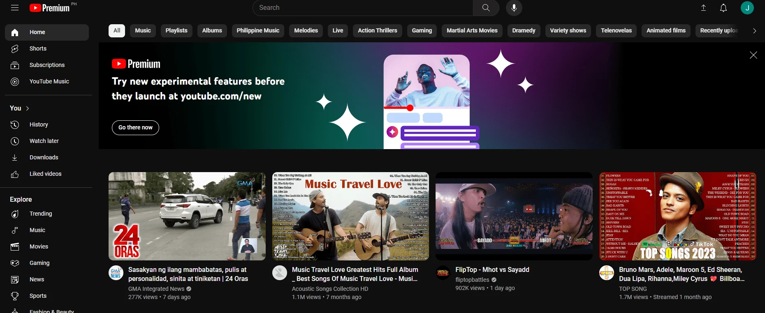Open the Subscriptions sidebar link
Viewport: 765px width, 313px height.
47,65
